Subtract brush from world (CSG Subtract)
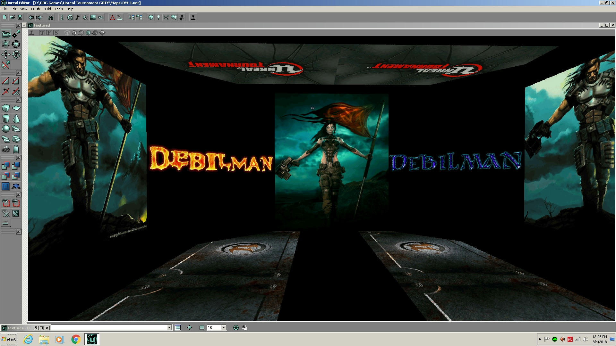 click(16, 166)
